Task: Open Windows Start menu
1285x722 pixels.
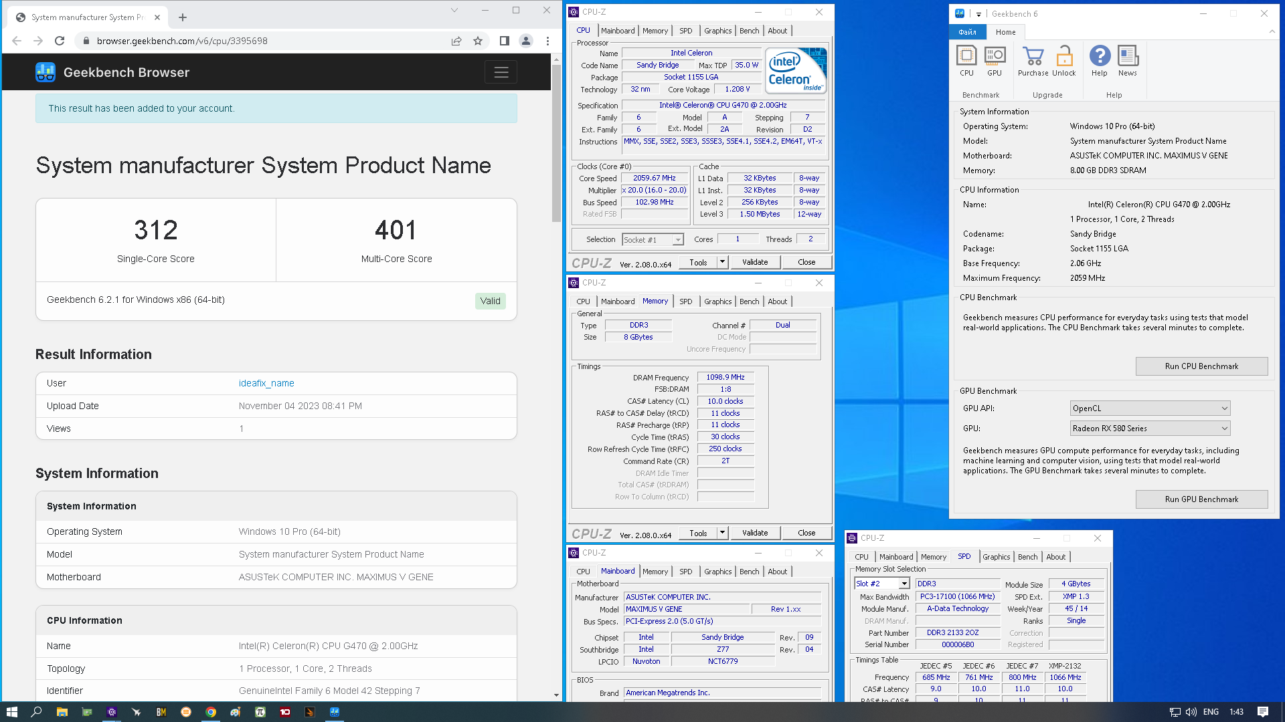Action: point(12,712)
